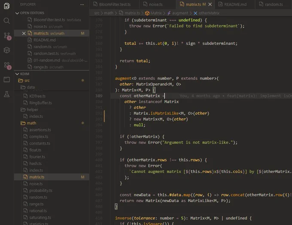The width and height of the screenshot is (292, 225).
Task: Click the inverse method name in code
Action: pos(123,218)
